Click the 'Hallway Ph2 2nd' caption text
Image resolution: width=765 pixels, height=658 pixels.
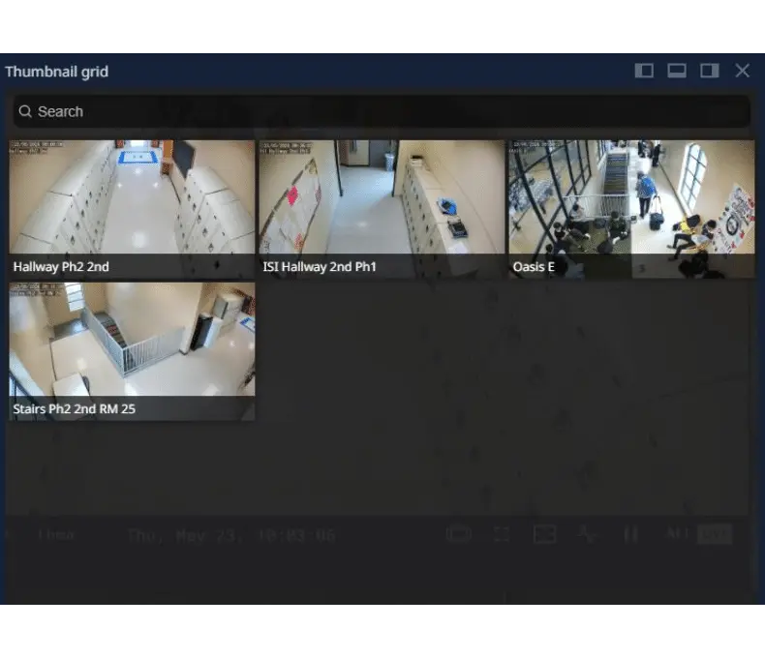pyautogui.click(x=61, y=267)
